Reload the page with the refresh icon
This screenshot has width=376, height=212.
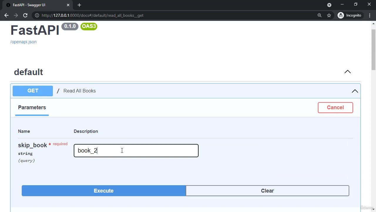pos(25,15)
